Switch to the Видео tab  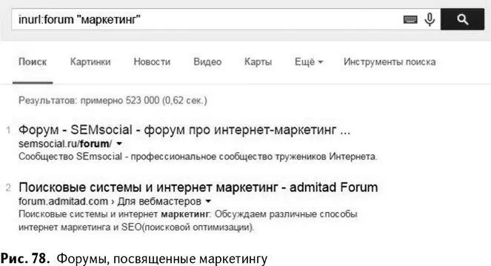(207, 62)
